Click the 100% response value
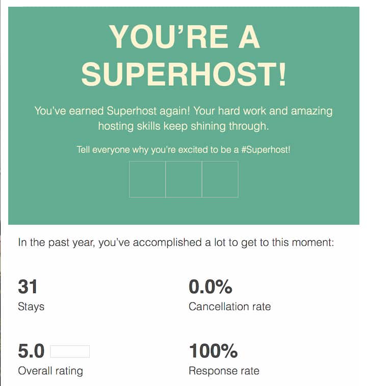 coord(213,351)
